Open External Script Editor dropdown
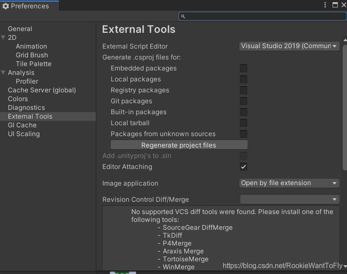This screenshot has height=274, width=347. click(x=289, y=46)
